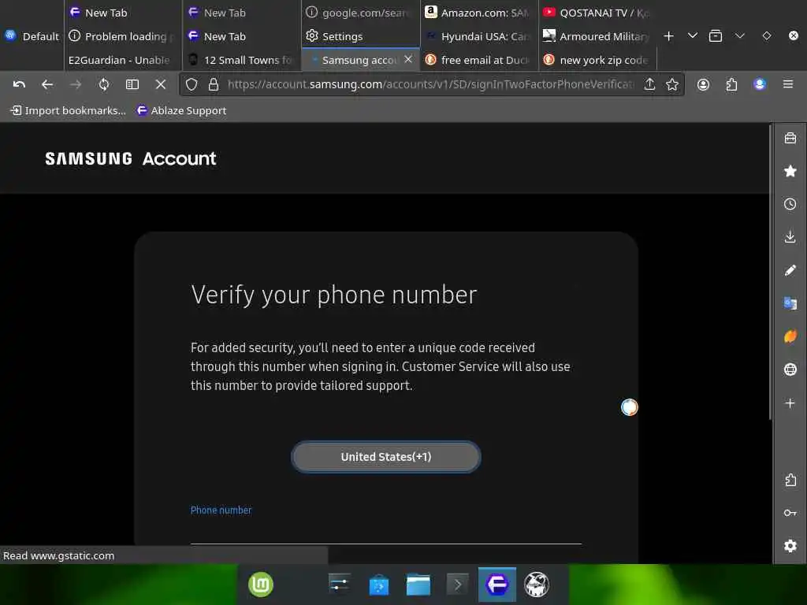Switch to the new york zip code tab
This screenshot has width=807, height=605.
[x=597, y=60]
